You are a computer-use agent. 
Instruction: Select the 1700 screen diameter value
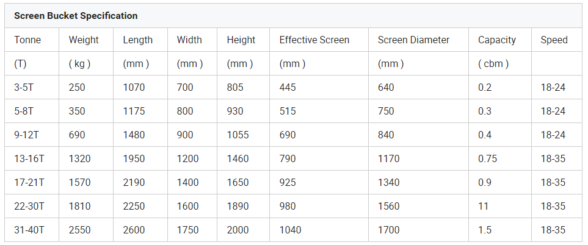[388, 230]
